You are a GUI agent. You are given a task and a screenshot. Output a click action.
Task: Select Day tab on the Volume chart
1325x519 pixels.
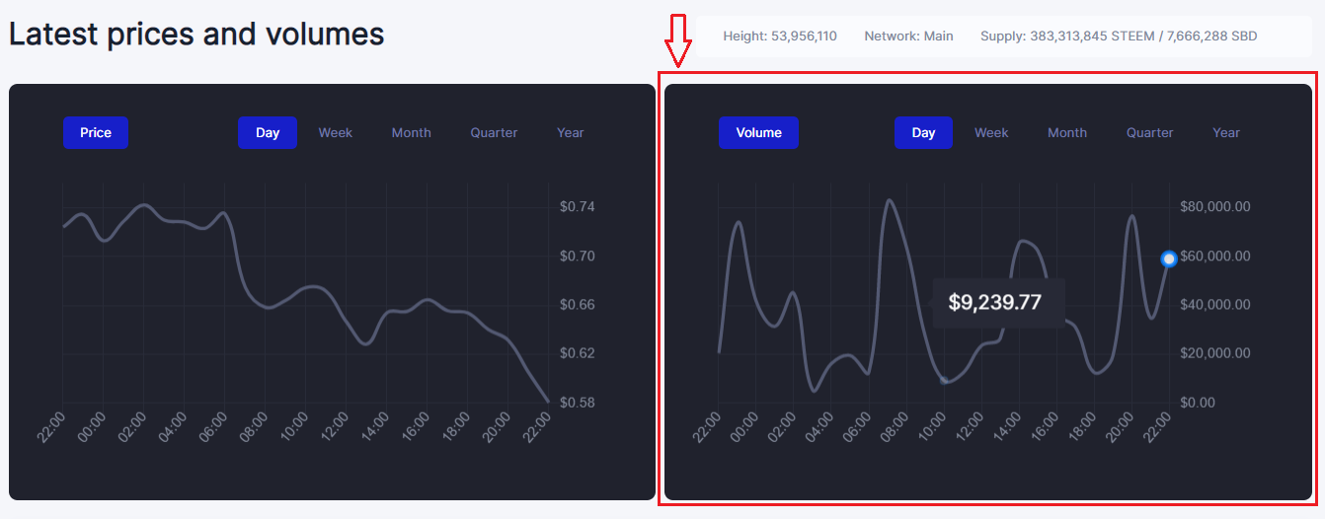pyautogui.click(x=923, y=133)
